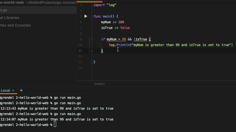
Task: Click the false value on line 7
Action: pyautogui.click(x=125, y=28)
